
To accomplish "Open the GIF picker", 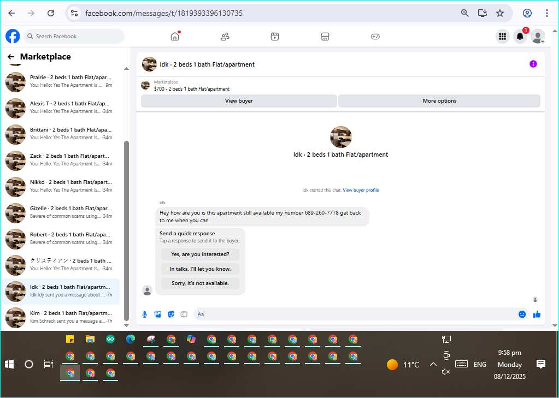I will coord(184,314).
